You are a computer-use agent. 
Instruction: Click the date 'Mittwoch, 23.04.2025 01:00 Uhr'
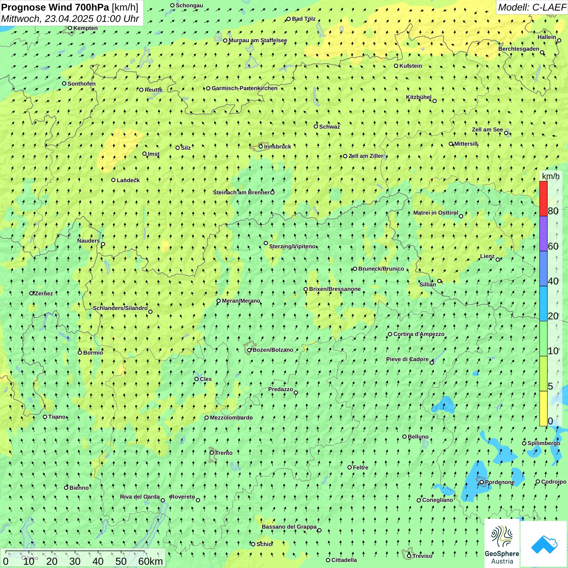[x=70, y=19]
